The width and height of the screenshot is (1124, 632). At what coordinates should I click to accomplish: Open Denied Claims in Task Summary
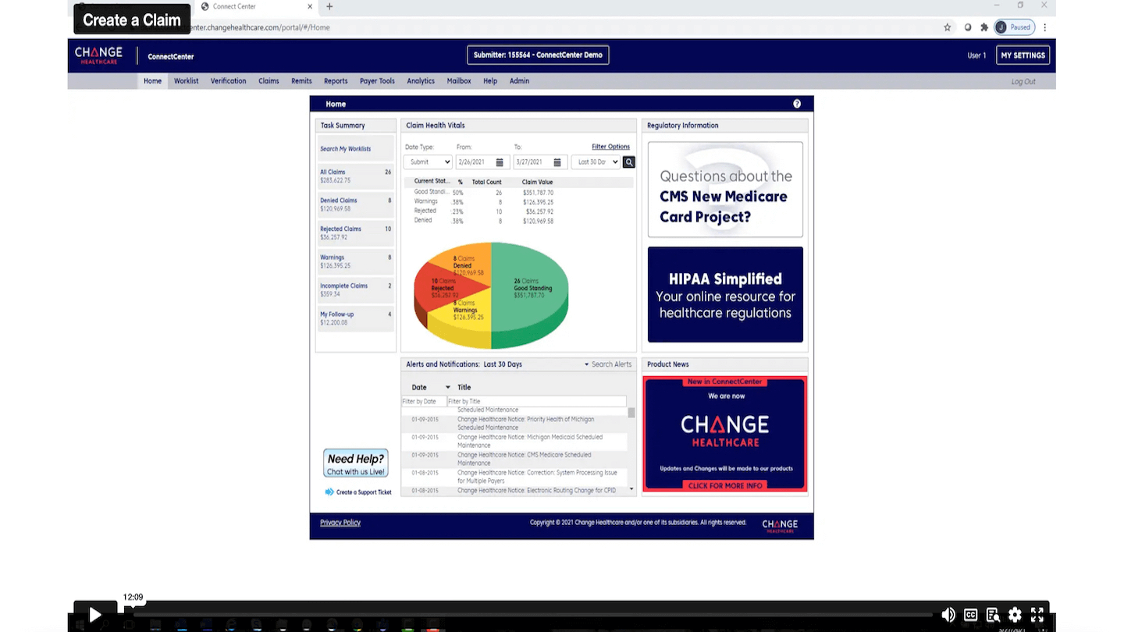click(x=356, y=204)
